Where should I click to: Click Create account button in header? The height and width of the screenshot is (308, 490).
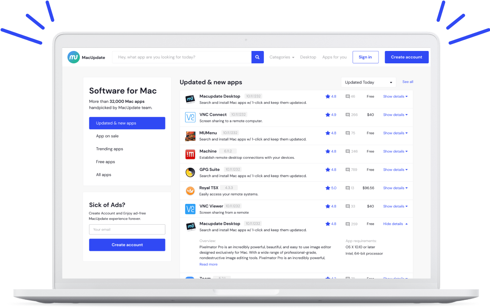[407, 57]
